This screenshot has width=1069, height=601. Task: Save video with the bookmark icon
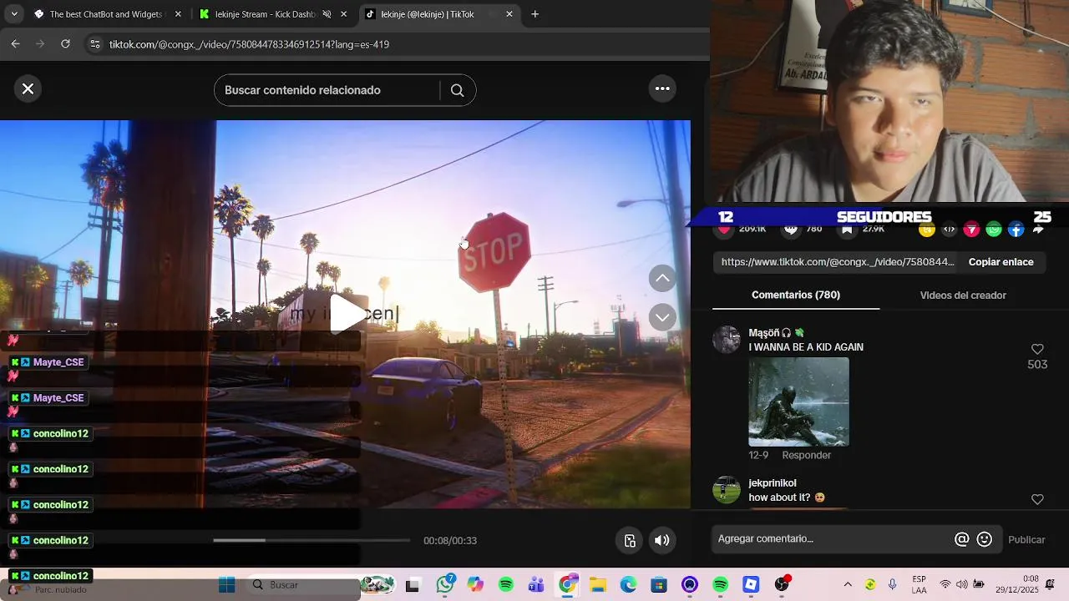847,229
